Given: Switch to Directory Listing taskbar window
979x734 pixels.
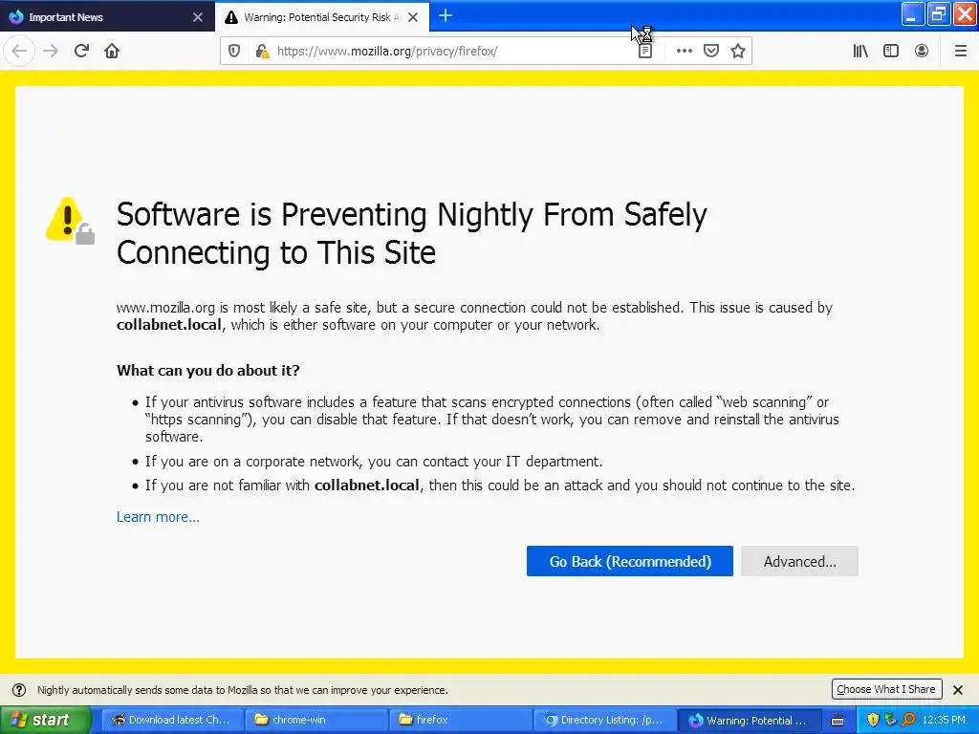Looking at the screenshot, I should point(605,720).
